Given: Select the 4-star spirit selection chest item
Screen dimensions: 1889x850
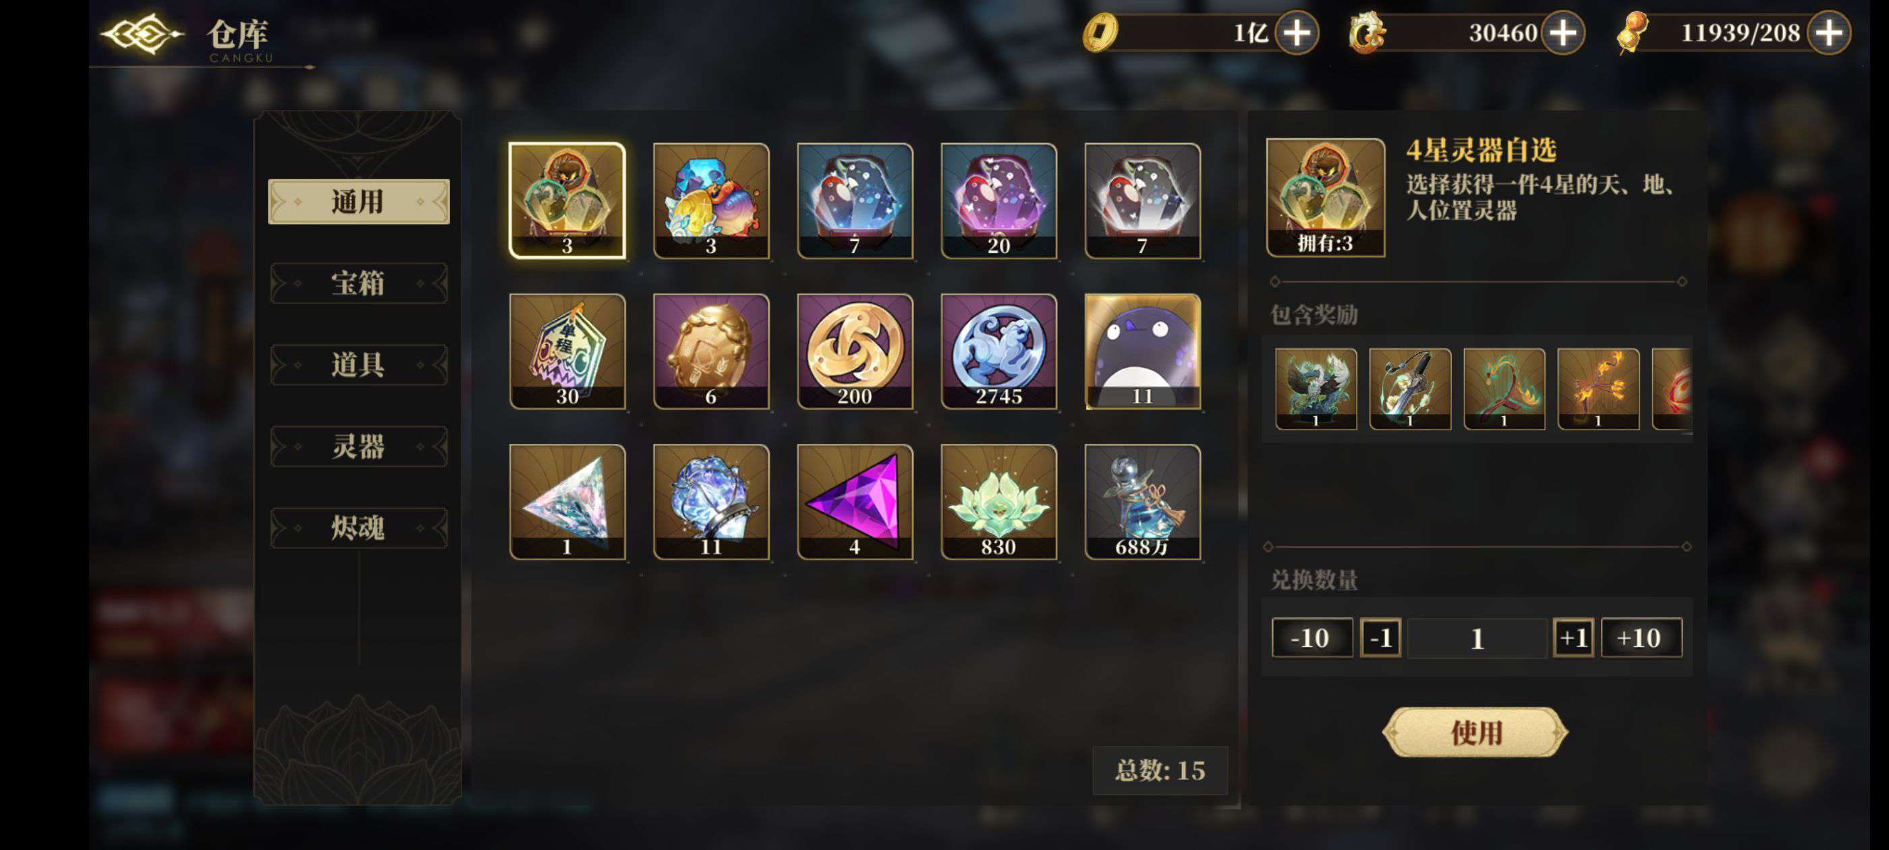Looking at the screenshot, I should pyautogui.click(x=567, y=200).
